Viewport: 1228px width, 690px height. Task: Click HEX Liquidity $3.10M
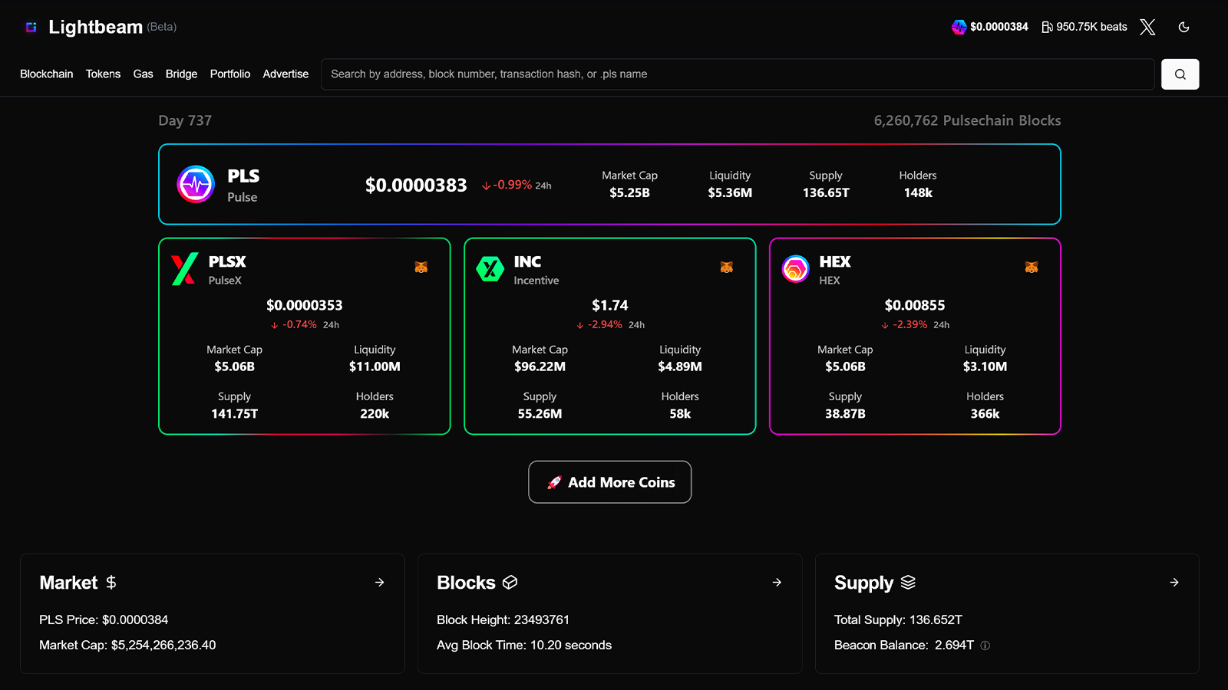click(x=985, y=366)
